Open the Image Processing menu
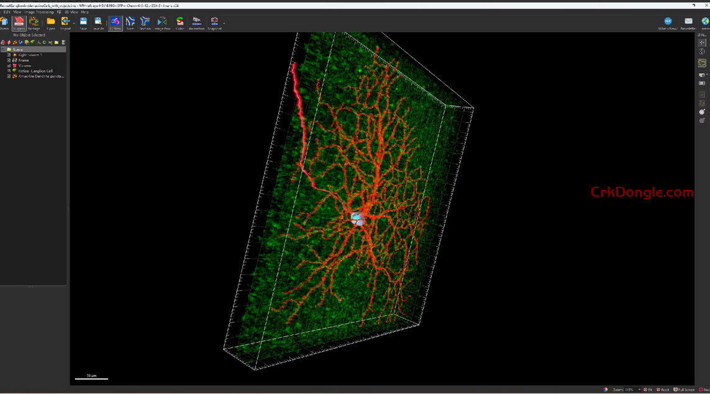The image size is (710, 394). click(39, 12)
